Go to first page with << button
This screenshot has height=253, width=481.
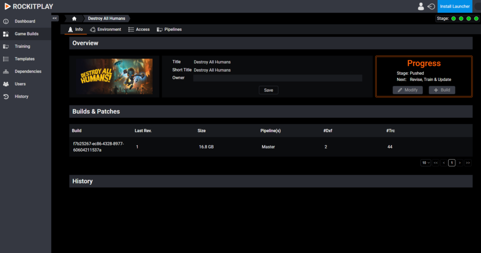pyautogui.click(x=435, y=163)
